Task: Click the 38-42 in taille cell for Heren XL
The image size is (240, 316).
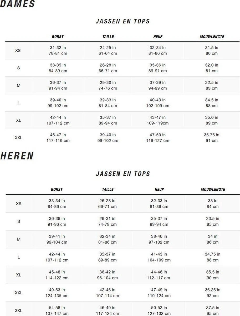Action: pyautogui.click(x=107, y=272)
